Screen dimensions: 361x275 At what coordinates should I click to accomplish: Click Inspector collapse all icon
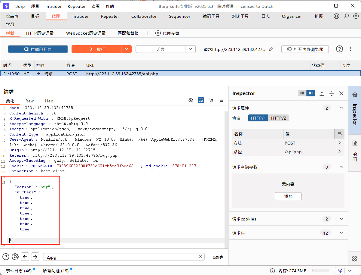pos(332,93)
